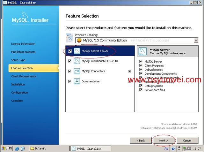This screenshot has height=152, width=204.
Task: Select the MySQL Connectors row text
Action: (93, 71)
